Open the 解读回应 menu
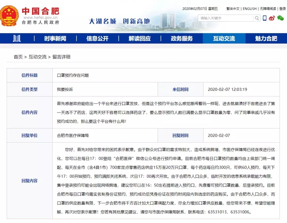The width and height of the screenshot is (287, 223). (140, 38)
